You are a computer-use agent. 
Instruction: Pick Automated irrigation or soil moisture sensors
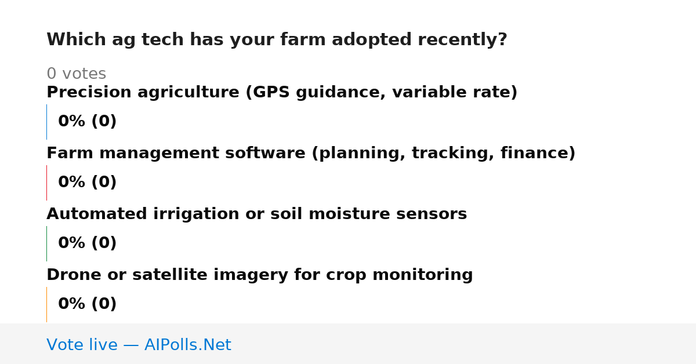[x=256, y=214]
